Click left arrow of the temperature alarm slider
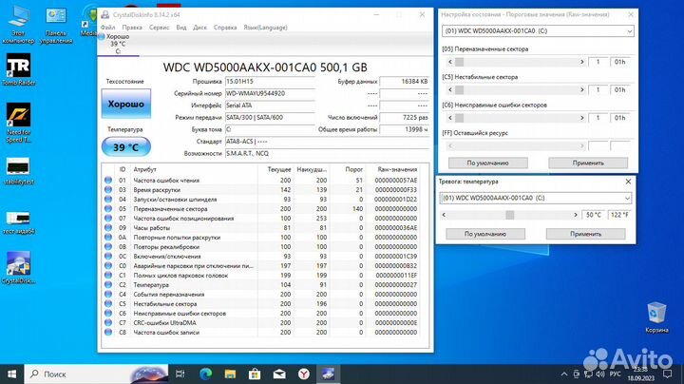Image resolution: width=684 pixels, height=384 pixels. [x=444, y=215]
